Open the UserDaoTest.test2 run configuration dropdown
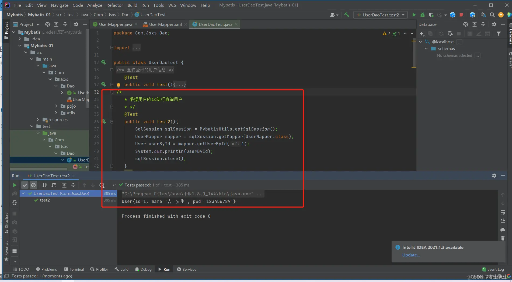The height and width of the screenshot is (282, 512). 381,15
